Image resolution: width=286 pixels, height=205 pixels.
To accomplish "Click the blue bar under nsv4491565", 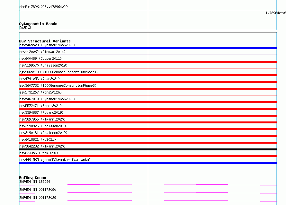I will click(x=148, y=163).
